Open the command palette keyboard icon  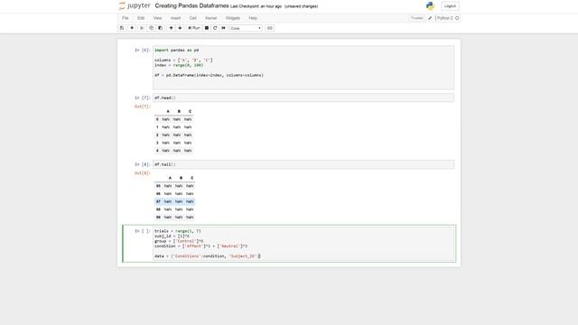(x=269, y=28)
